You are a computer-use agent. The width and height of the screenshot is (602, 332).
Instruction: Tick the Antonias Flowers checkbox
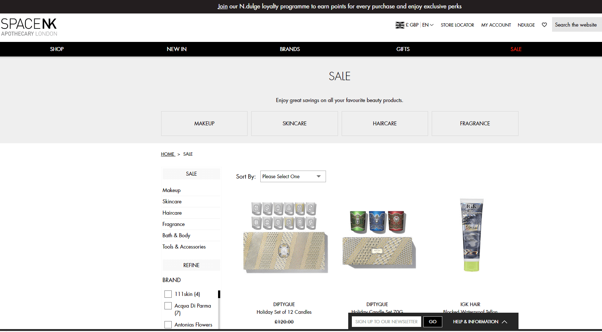168,325
